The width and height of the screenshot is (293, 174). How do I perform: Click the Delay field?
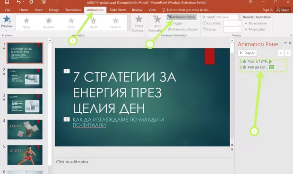(231, 29)
